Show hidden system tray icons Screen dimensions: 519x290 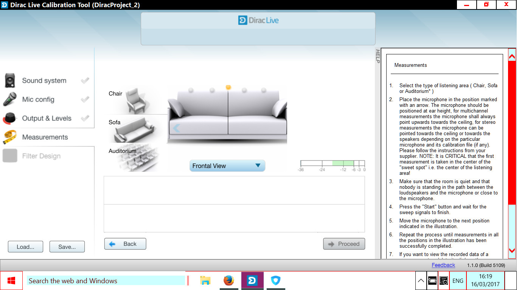tap(421, 281)
